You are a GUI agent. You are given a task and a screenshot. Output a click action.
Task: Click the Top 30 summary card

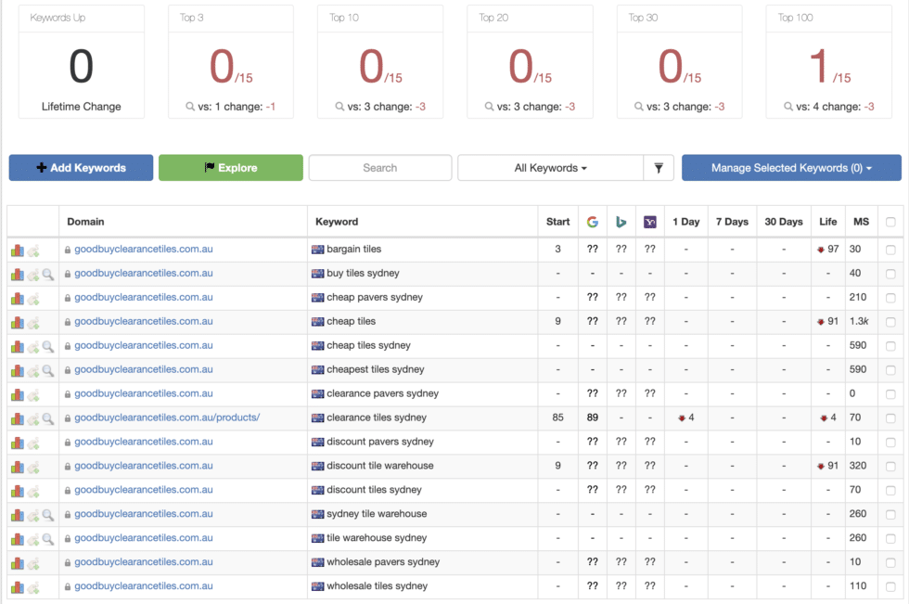click(679, 62)
